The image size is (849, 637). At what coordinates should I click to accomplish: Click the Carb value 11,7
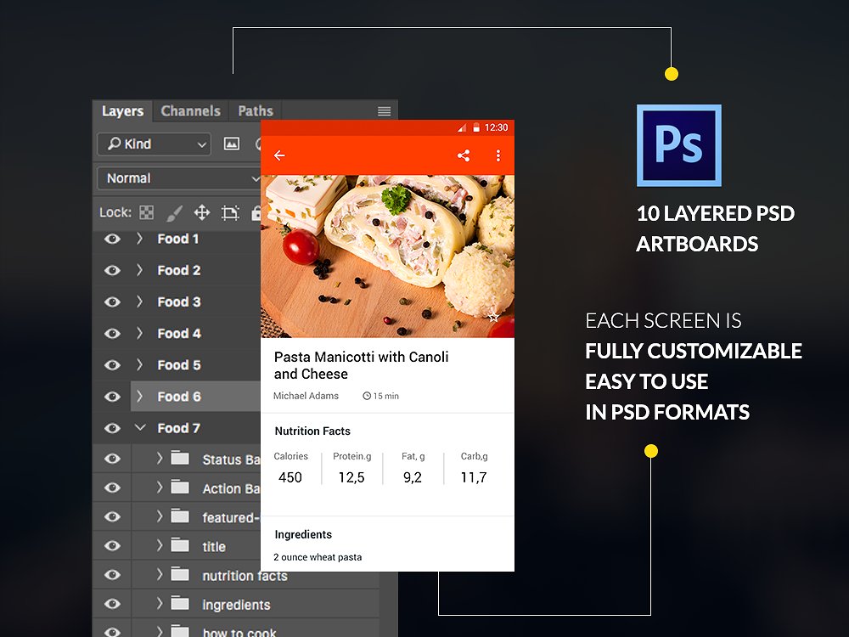click(474, 477)
